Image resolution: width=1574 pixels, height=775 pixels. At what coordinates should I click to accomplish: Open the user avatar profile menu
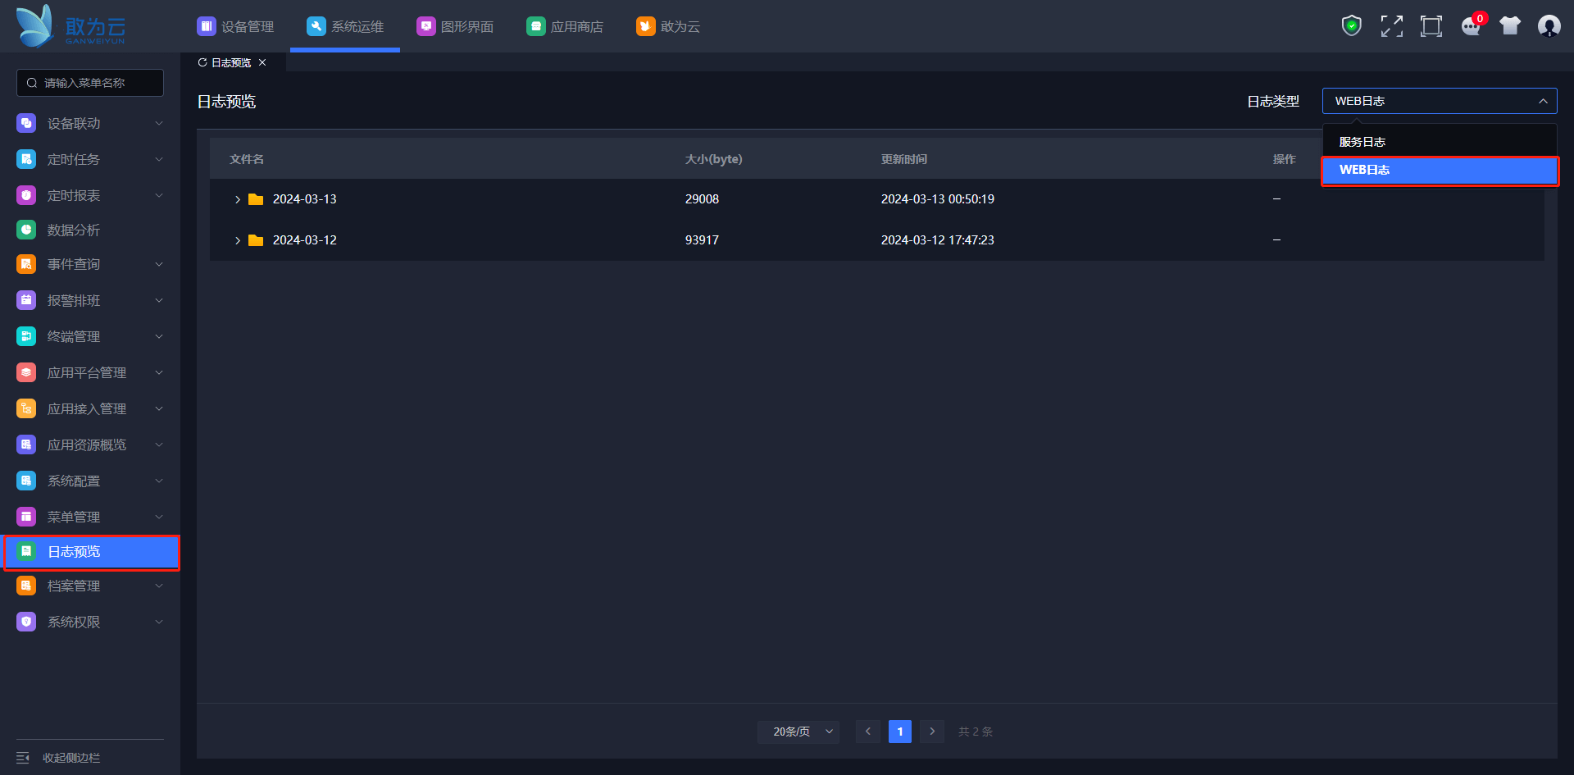point(1549,26)
